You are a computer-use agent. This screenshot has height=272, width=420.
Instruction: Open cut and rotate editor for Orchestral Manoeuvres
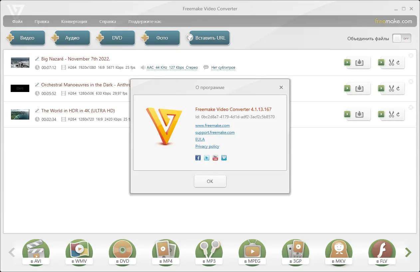(x=391, y=88)
